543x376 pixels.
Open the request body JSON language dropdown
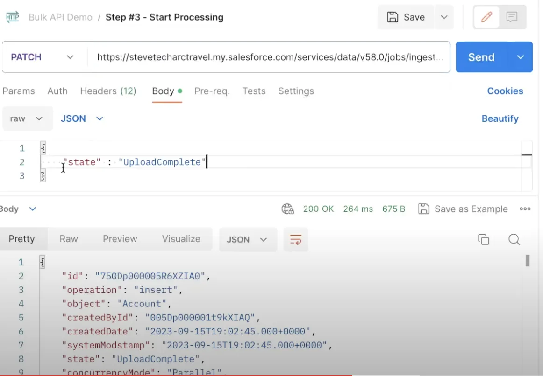[x=82, y=118]
